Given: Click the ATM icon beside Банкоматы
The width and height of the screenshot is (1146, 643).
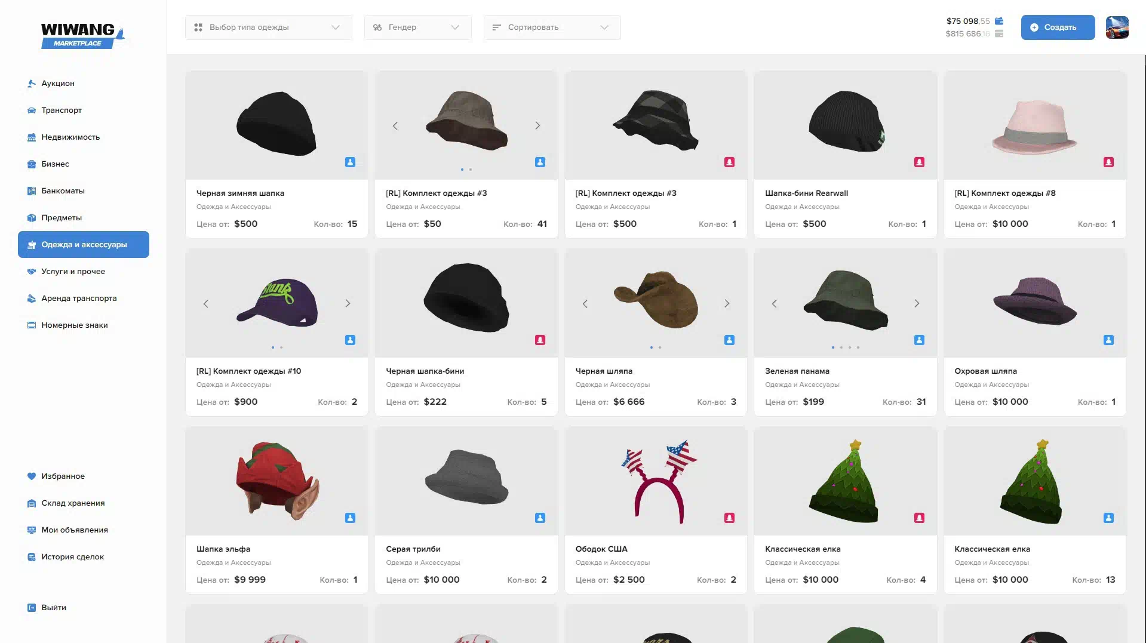Looking at the screenshot, I should 32,191.
